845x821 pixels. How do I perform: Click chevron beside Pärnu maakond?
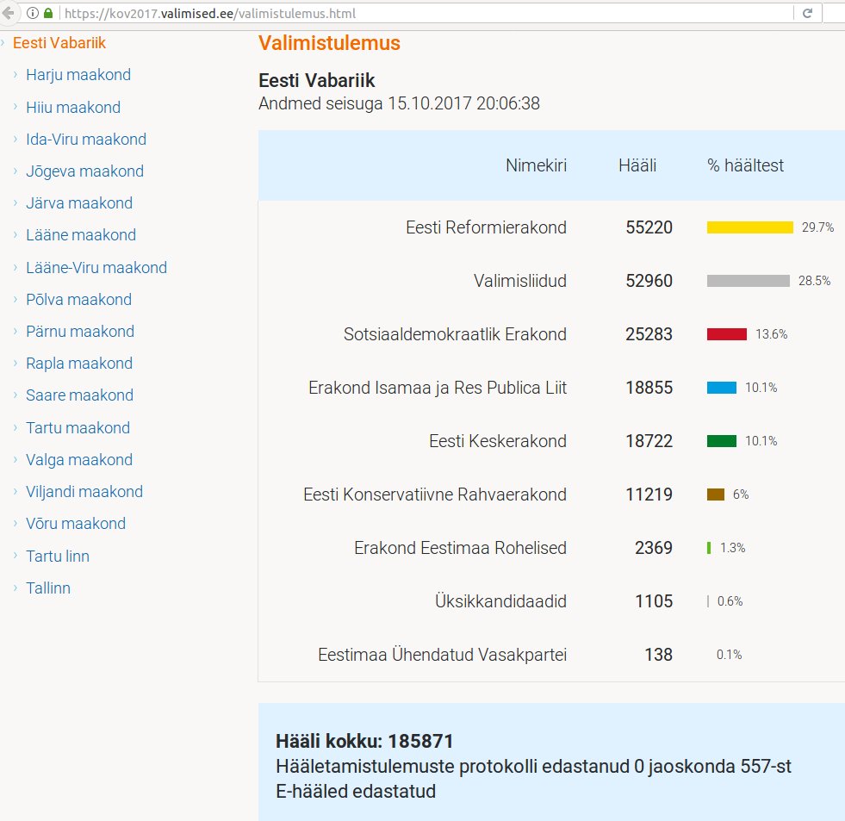pyautogui.click(x=16, y=332)
